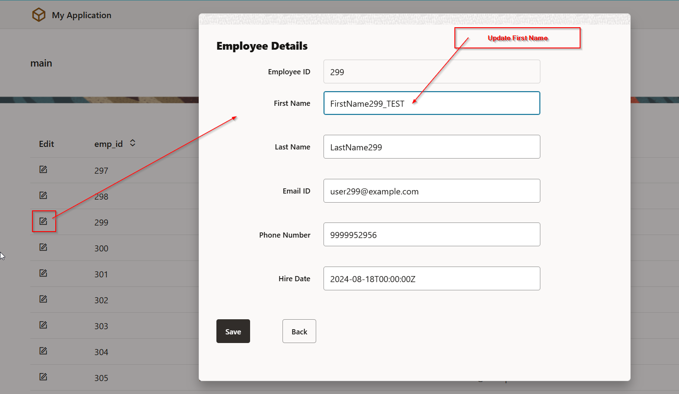Open edit dialog for employee 299
Image resolution: width=679 pixels, height=394 pixels.
43,221
